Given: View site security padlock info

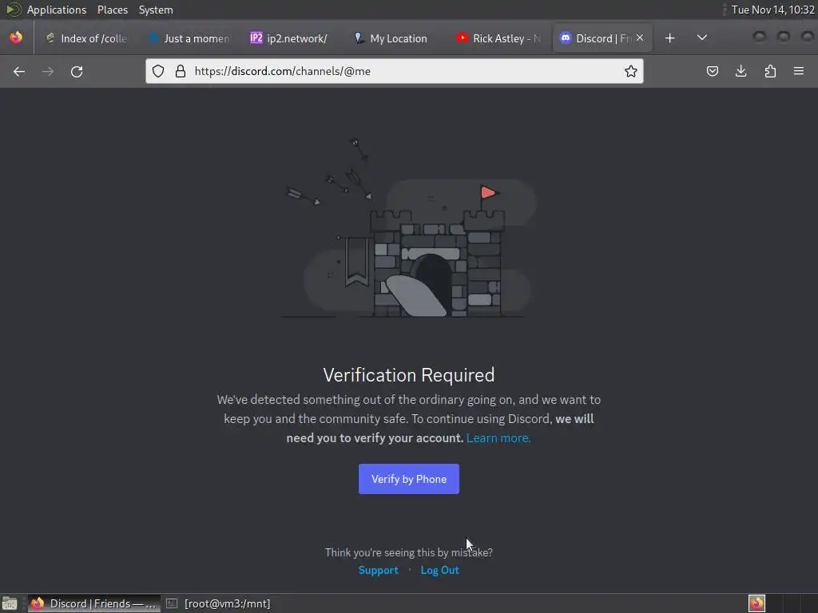Looking at the screenshot, I should point(181,71).
